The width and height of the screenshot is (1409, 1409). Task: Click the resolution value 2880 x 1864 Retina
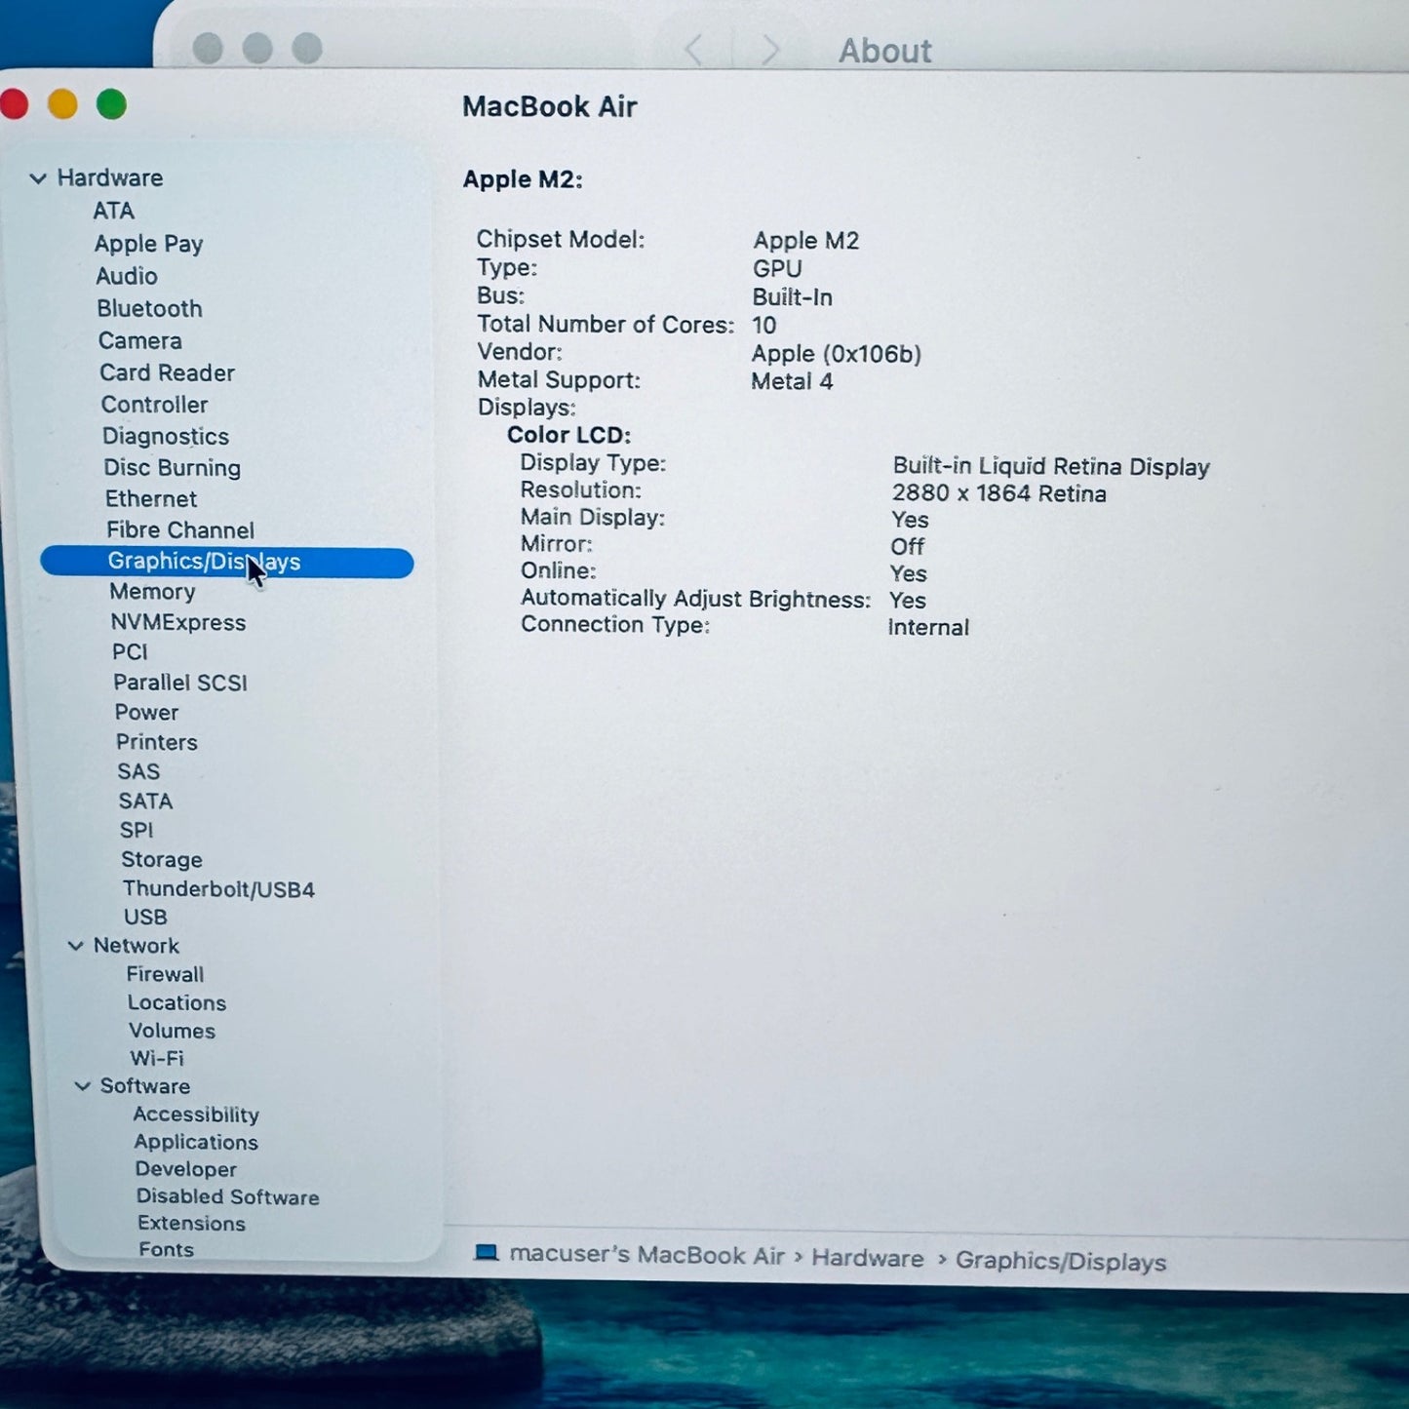tap(999, 493)
